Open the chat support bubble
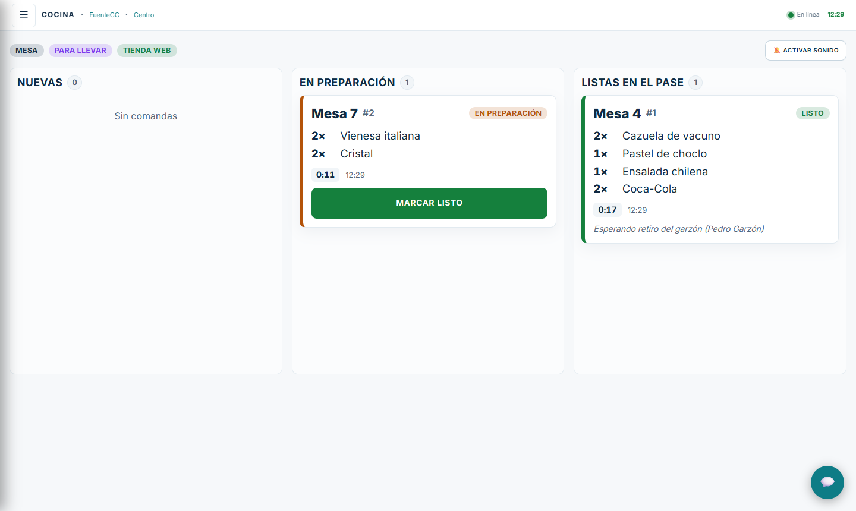The image size is (856, 511). point(827,482)
